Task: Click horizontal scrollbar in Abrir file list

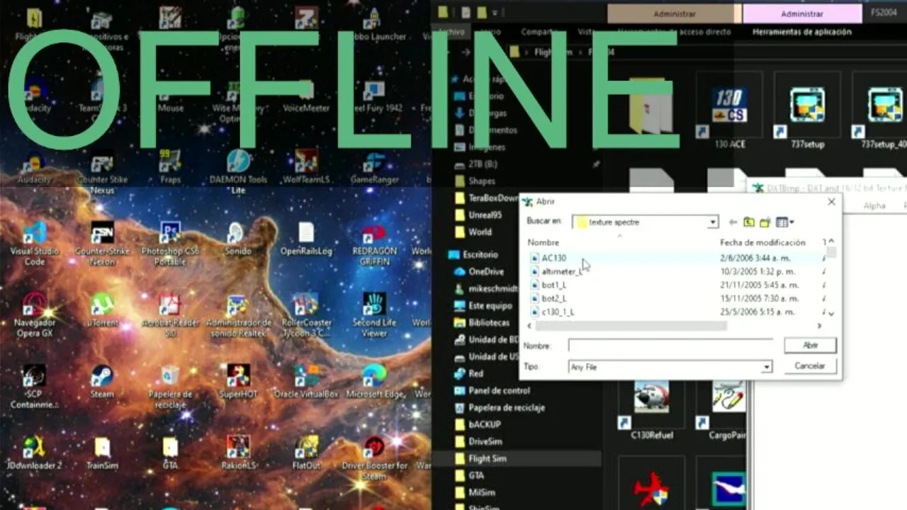Action: [x=631, y=326]
